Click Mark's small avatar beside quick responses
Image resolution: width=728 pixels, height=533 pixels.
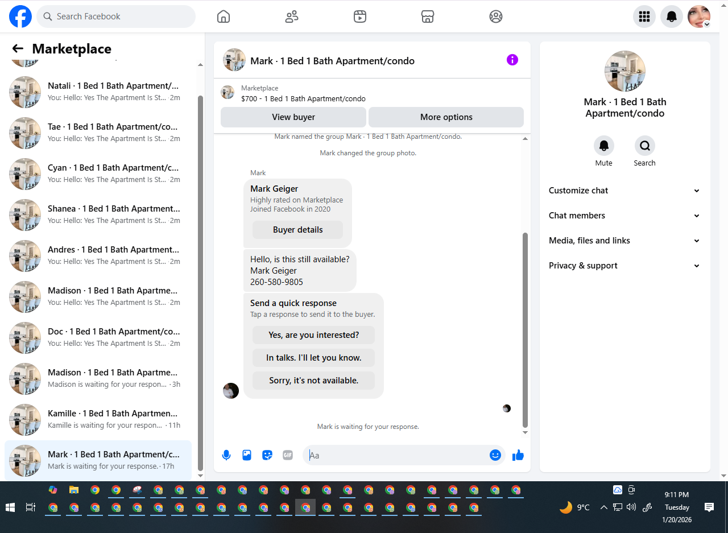pos(231,391)
